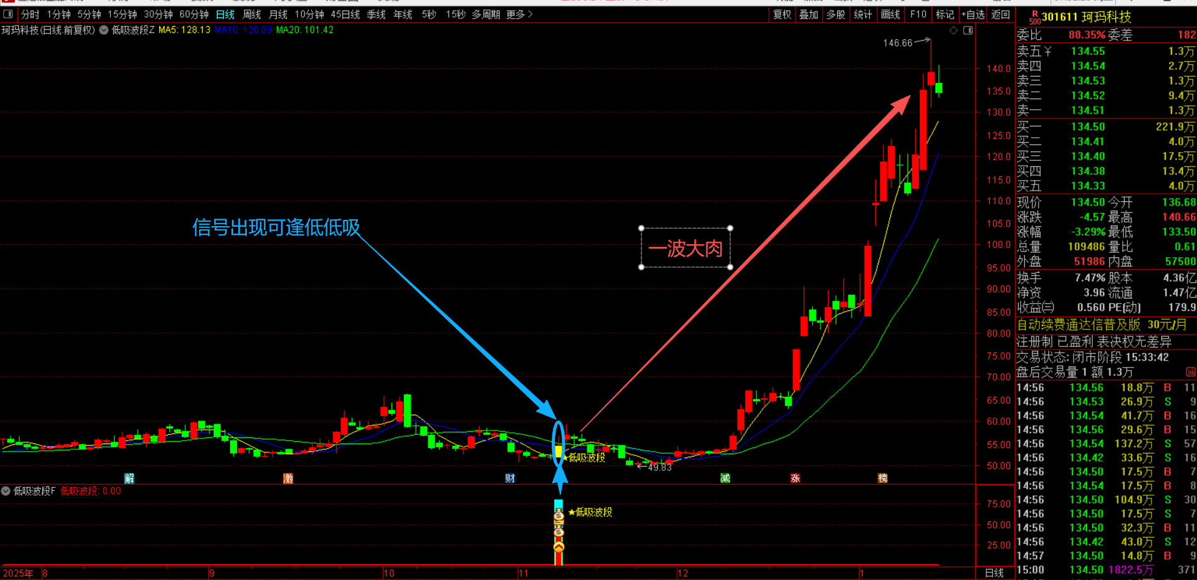The width and height of the screenshot is (1197, 580).
Task: Click the 榜 event marker icon
Action: (x=882, y=478)
